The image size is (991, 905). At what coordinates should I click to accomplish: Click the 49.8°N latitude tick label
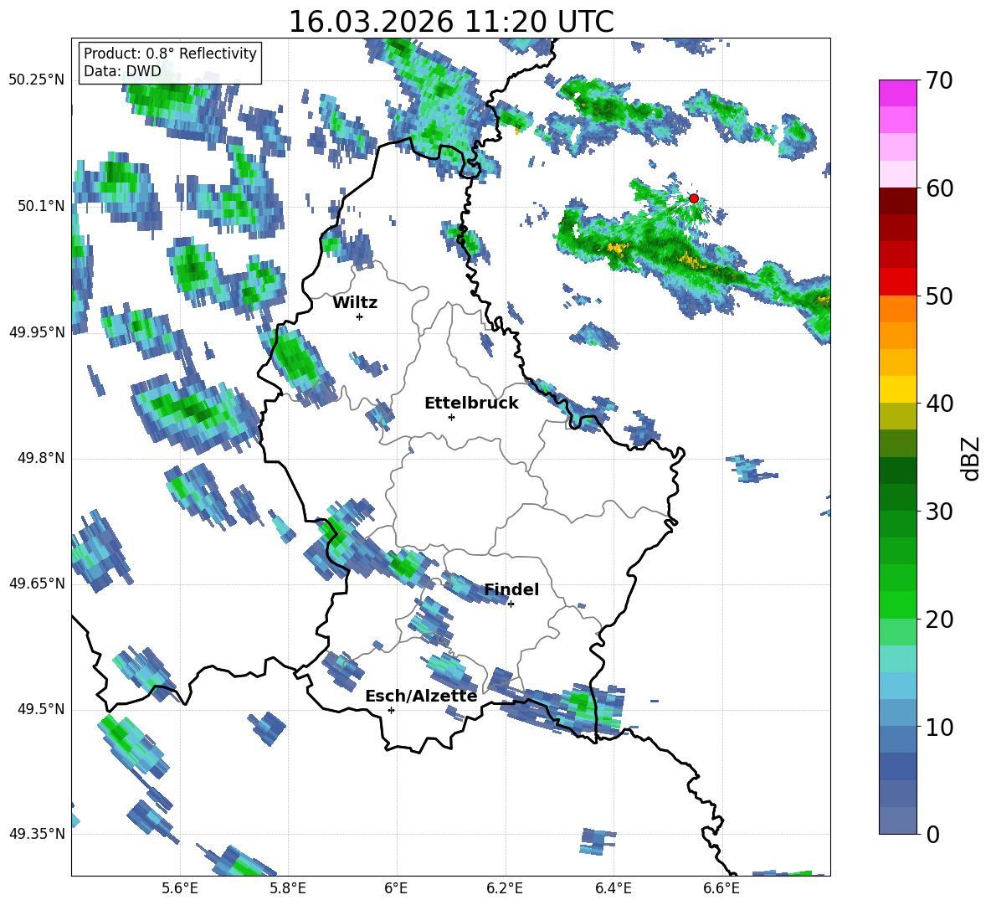pyautogui.click(x=41, y=458)
